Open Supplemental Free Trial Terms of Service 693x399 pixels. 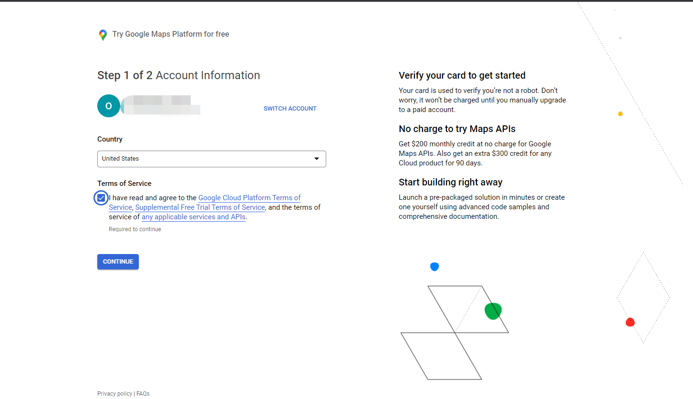coord(200,207)
